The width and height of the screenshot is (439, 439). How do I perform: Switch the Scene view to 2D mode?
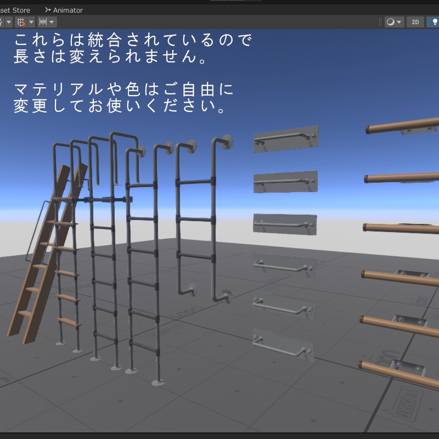coord(414,22)
